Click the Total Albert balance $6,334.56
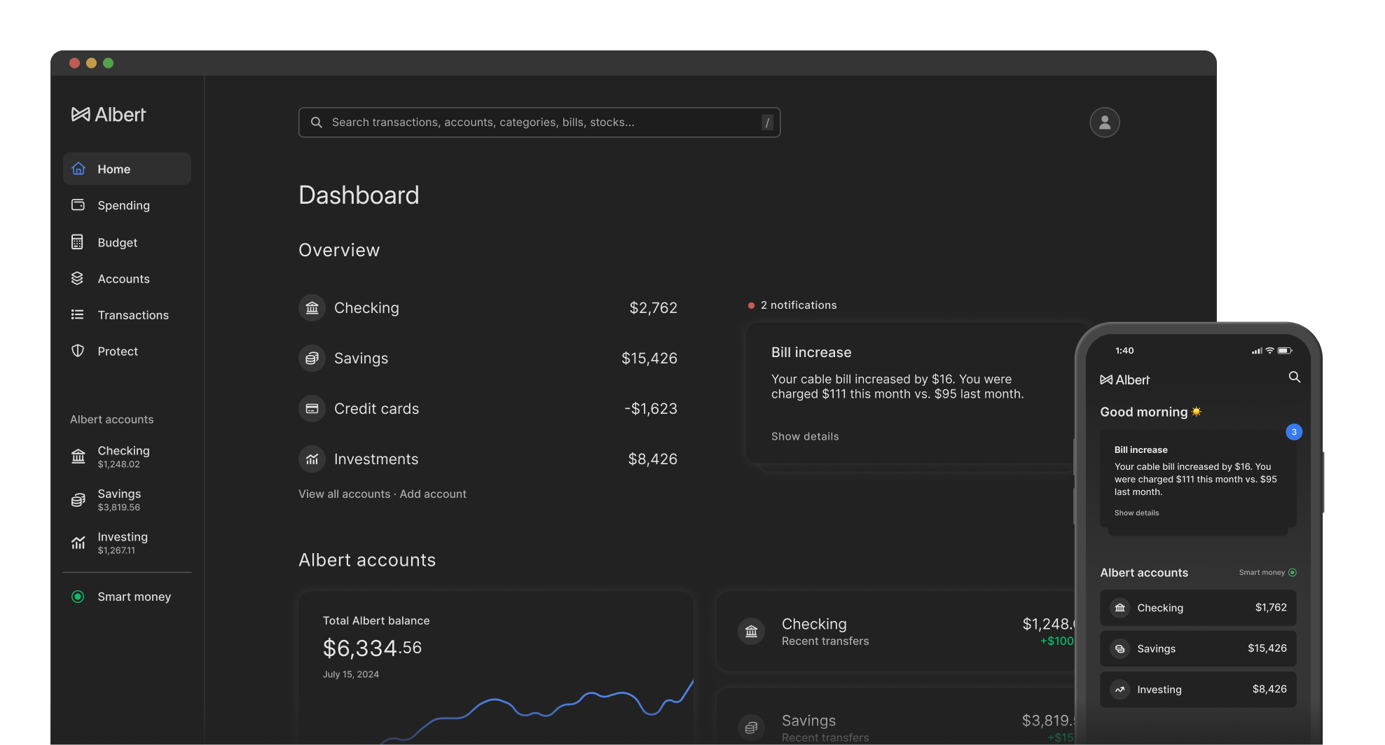Viewport: 1385px width, 745px height. click(372, 648)
